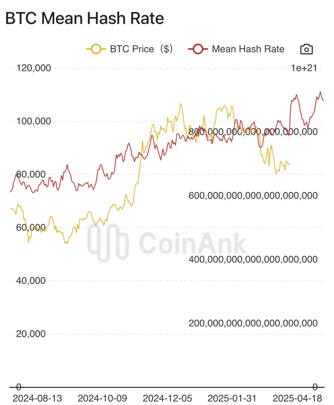
Task: Click the BTC Mean Hash Rate title
Action: click(85, 19)
